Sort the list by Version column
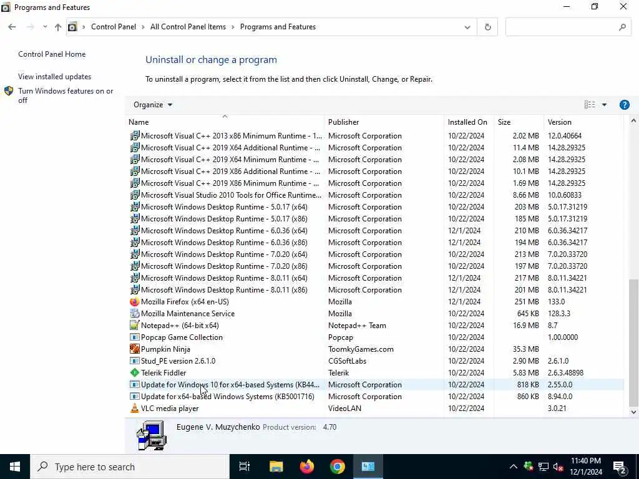Screen dimensions: 639x479 [583, 122]
